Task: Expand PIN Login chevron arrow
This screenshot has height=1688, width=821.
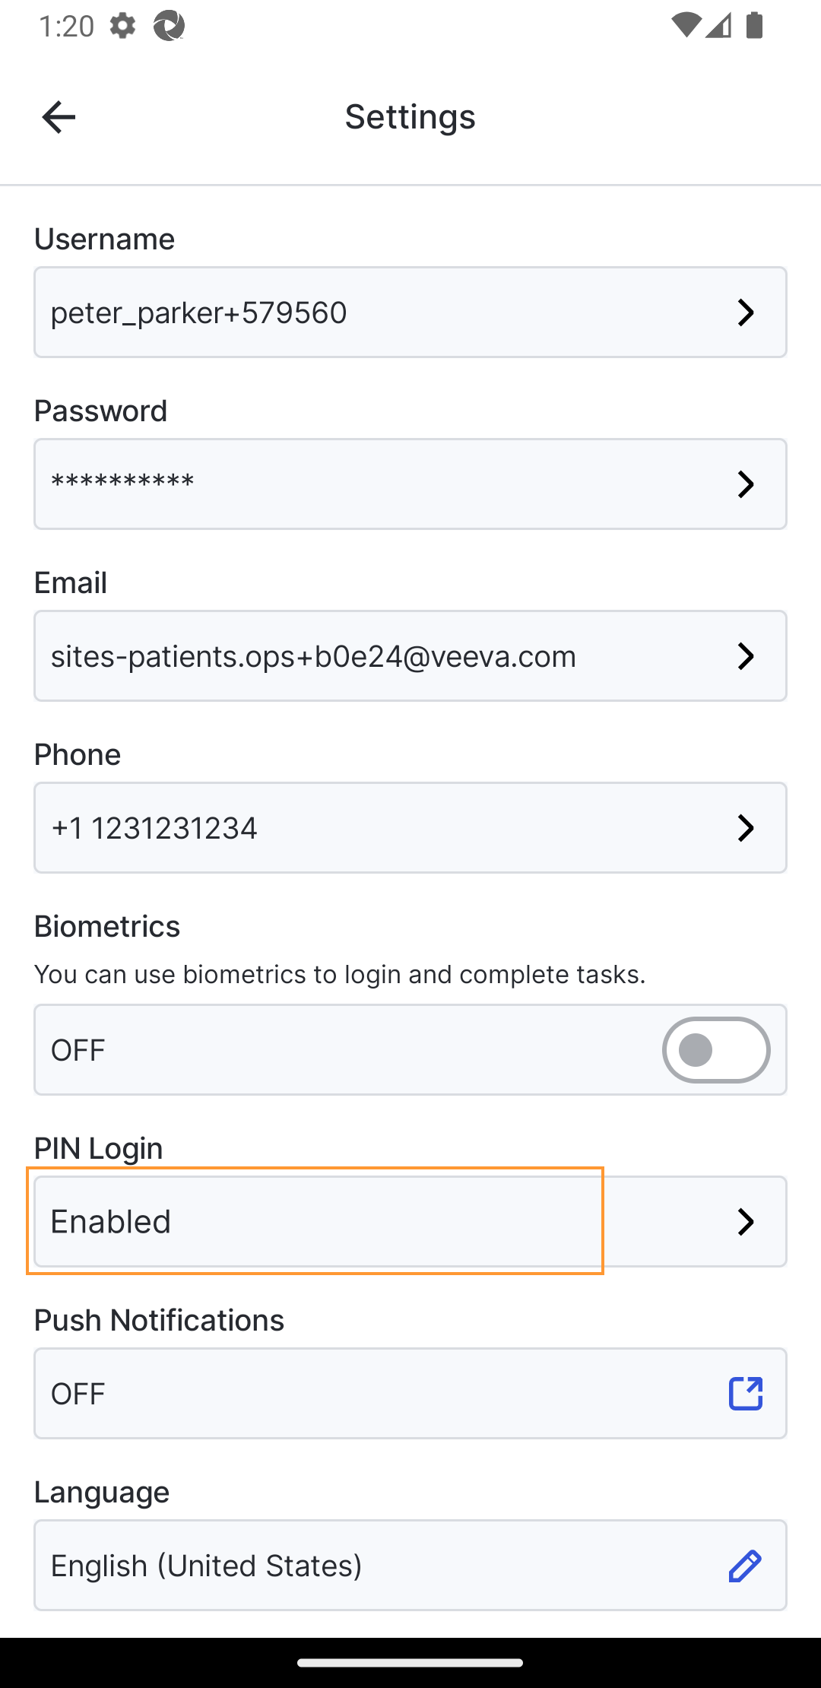Action: pos(746,1222)
